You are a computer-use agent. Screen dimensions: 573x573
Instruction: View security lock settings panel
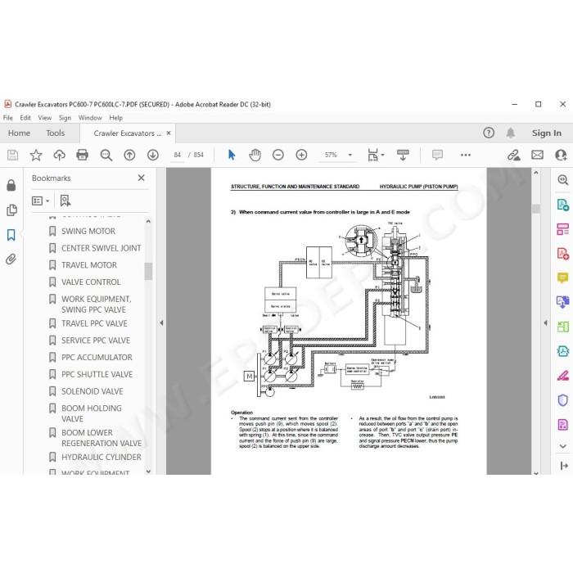[11, 185]
